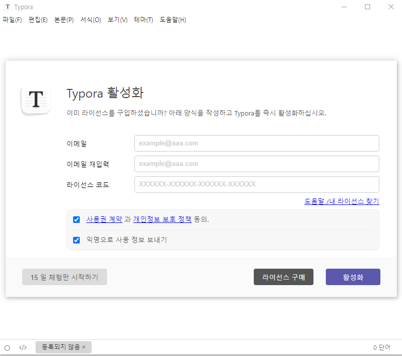Click the Typora T logo in dialog
The width and height of the screenshot is (402, 356).
[x=36, y=100]
